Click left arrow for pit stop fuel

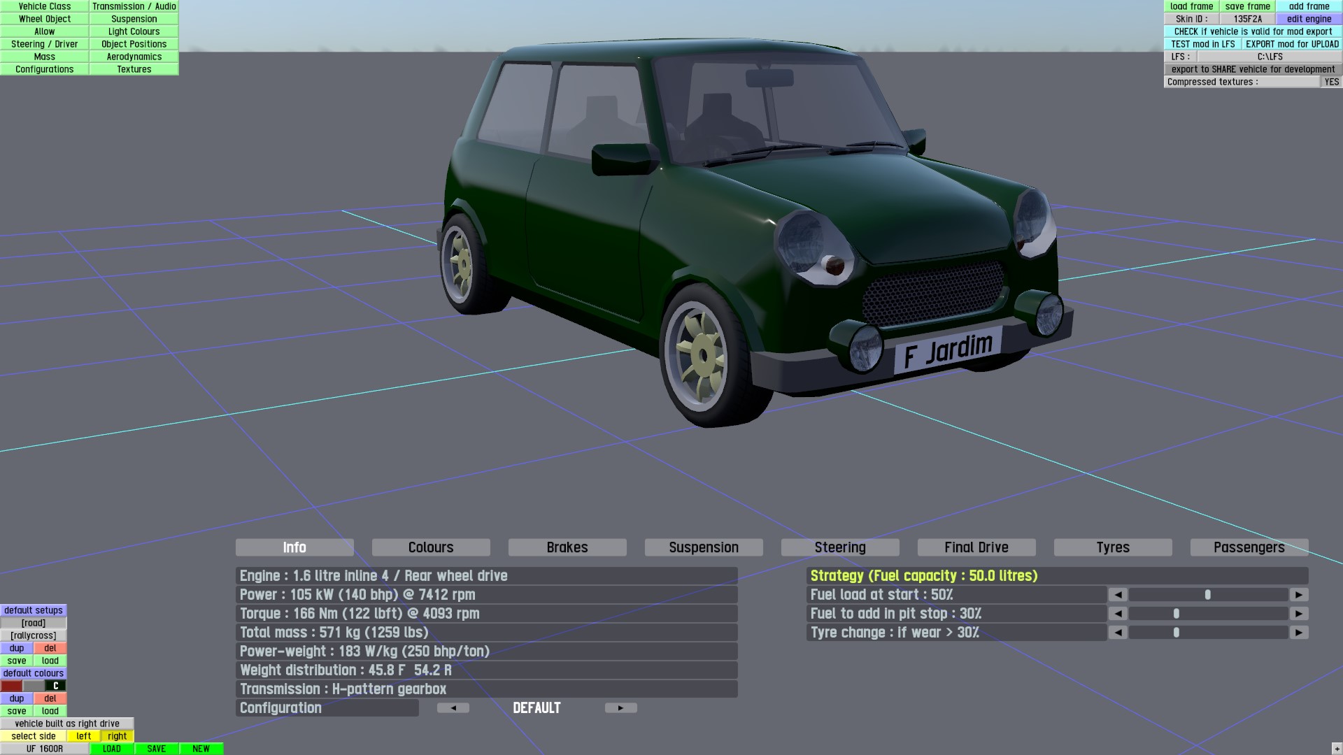coord(1118,614)
